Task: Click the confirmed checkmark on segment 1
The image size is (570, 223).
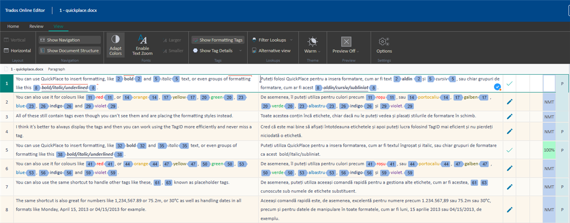Action: click(509, 83)
